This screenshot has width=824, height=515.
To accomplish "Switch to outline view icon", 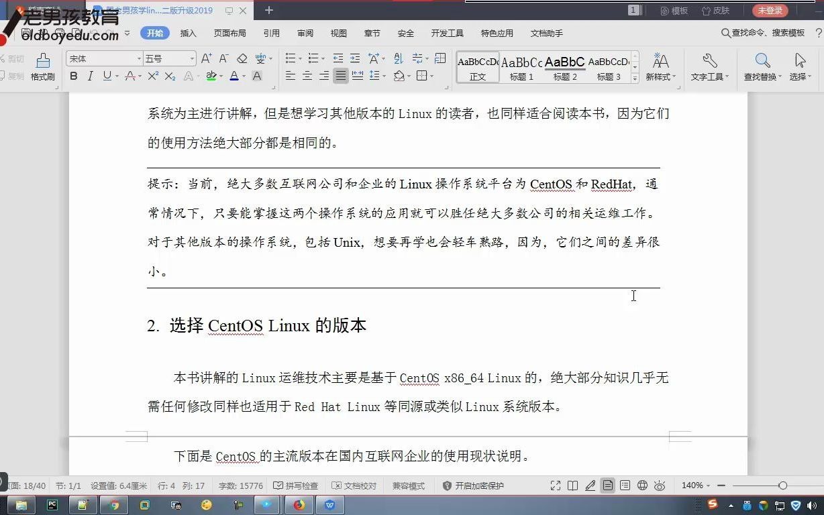I will tap(625, 485).
